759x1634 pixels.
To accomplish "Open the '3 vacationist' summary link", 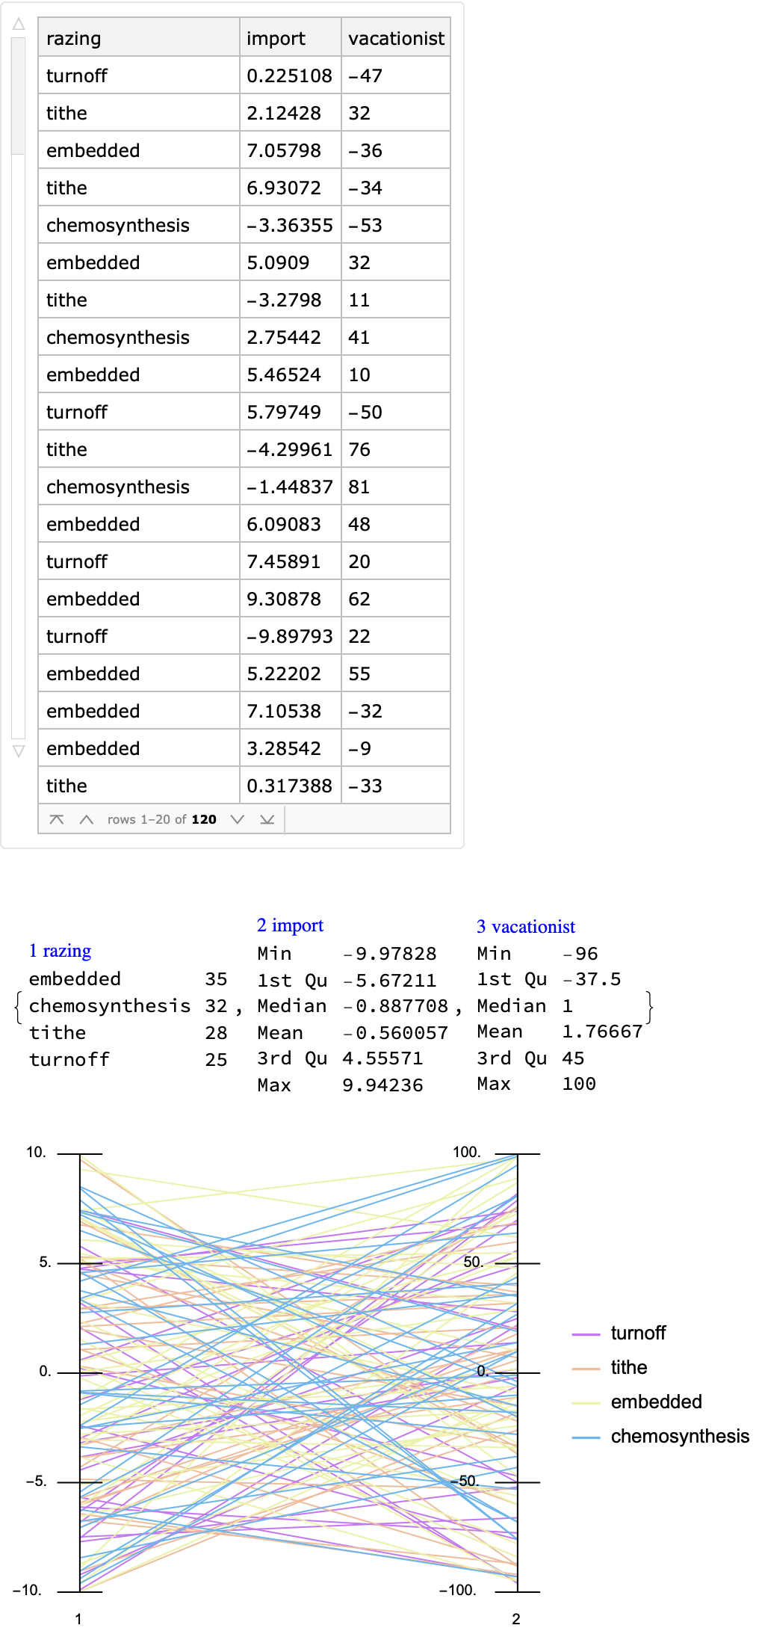I will point(526,927).
